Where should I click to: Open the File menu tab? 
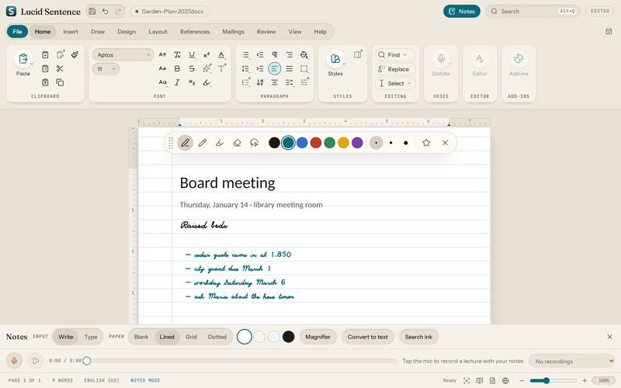(x=17, y=32)
